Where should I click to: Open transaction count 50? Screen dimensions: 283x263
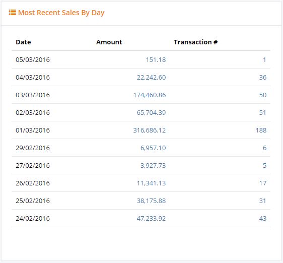pyautogui.click(x=263, y=95)
